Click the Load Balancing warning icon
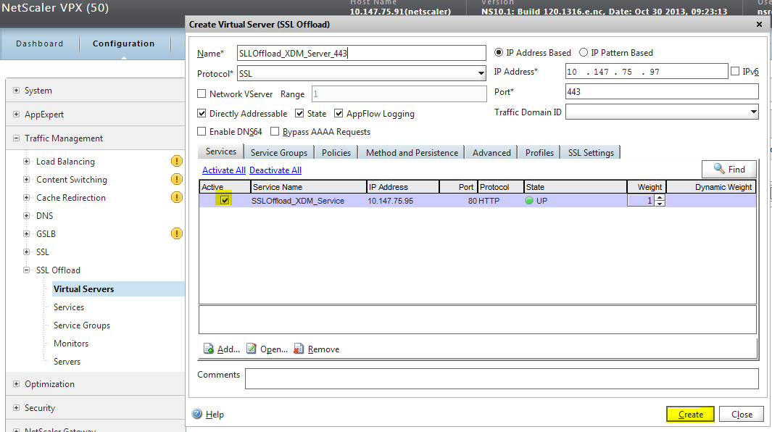 pos(176,162)
